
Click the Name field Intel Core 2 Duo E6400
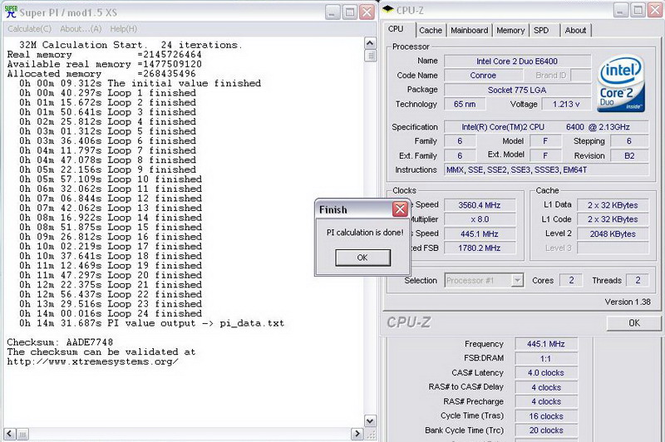coord(517,61)
